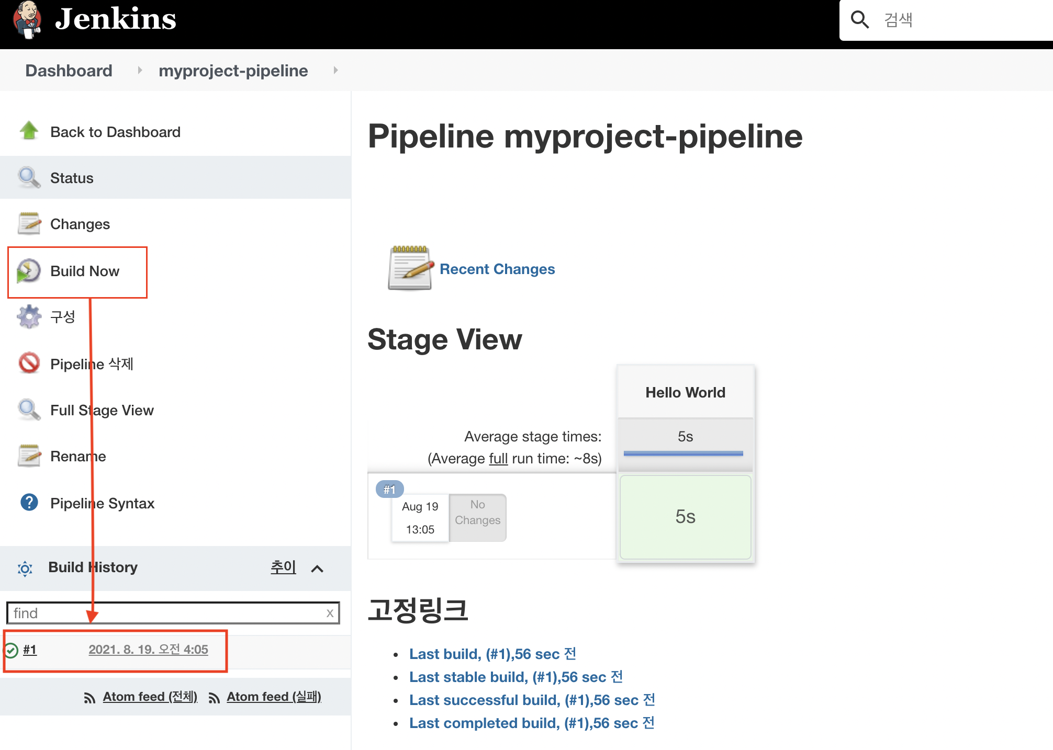Expand arrow after Dashboard breadcrumb
Screen dimensions: 1053x750
(x=140, y=70)
